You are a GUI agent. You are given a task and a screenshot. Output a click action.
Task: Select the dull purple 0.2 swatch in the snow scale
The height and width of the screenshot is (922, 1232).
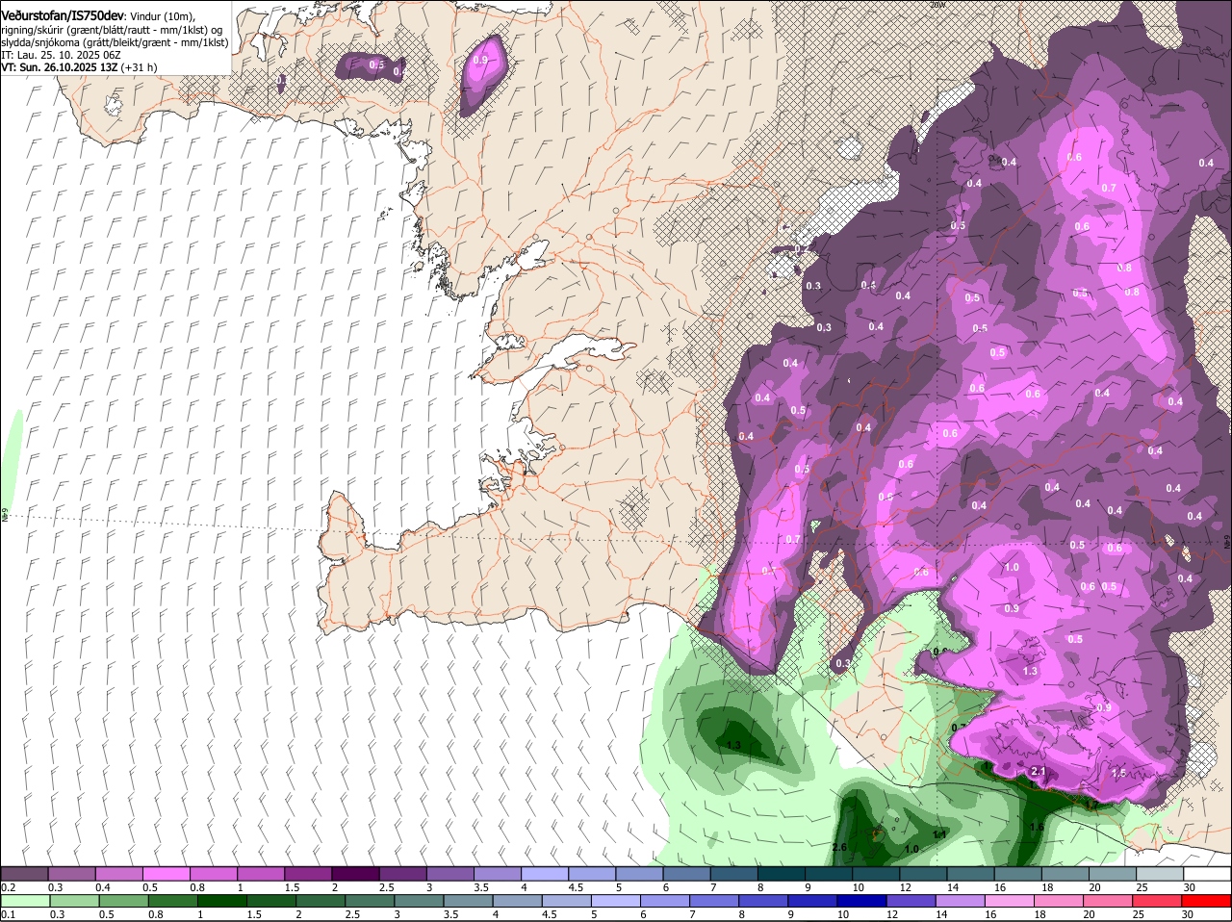(24, 873)
